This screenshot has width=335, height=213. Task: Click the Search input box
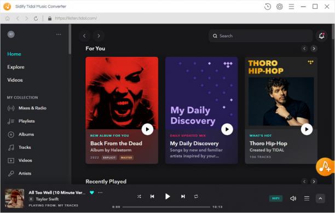pyautogui.click(x=261, y=36)
